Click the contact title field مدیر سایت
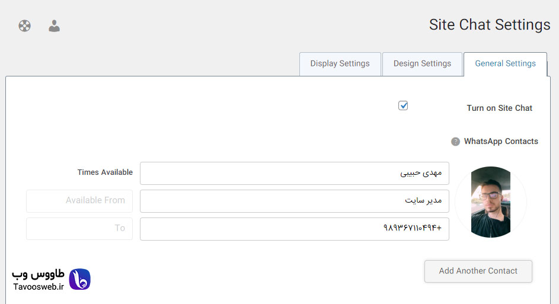The height and width of the screenshot is (304, 559). (295, 201)
